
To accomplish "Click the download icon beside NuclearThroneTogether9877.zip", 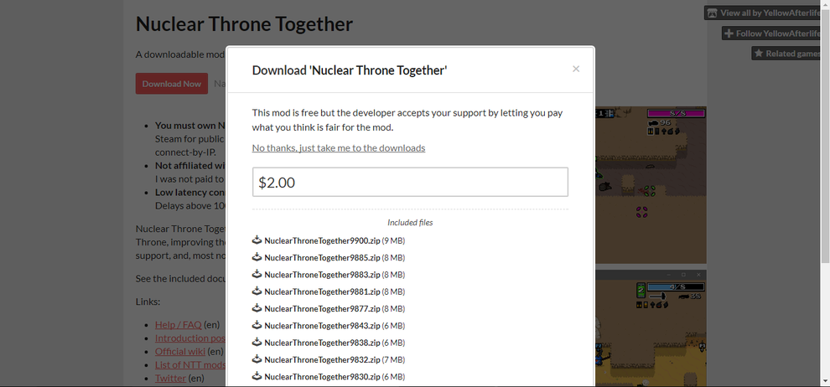I will click(x=257, y=307).
